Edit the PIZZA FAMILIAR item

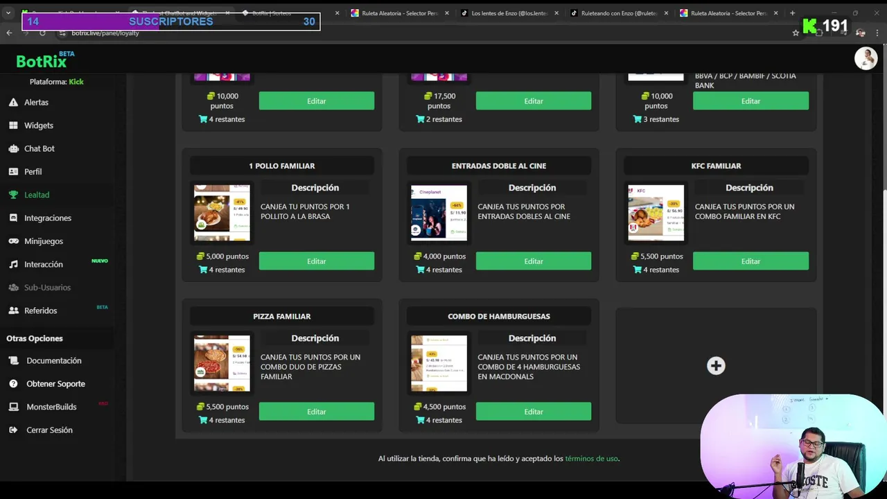pyautogui.click(x=317, y=412)
